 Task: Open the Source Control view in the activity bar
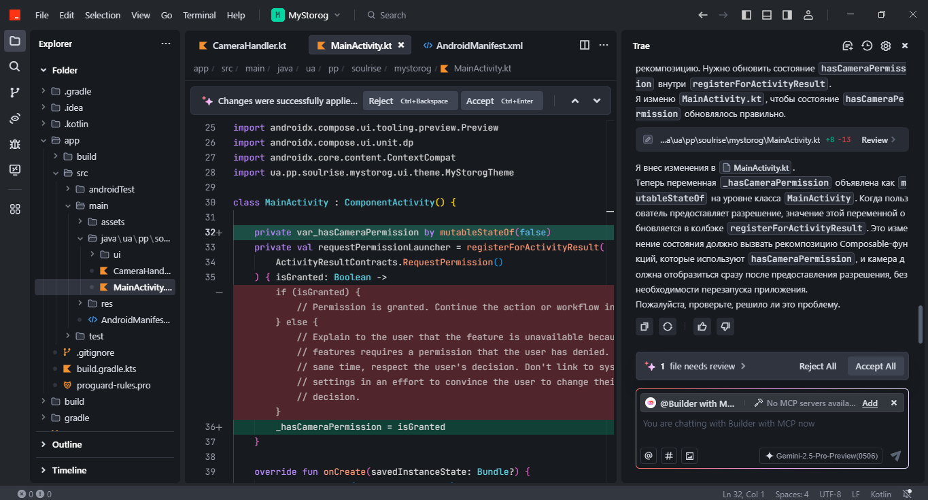[x=15, y=93]
